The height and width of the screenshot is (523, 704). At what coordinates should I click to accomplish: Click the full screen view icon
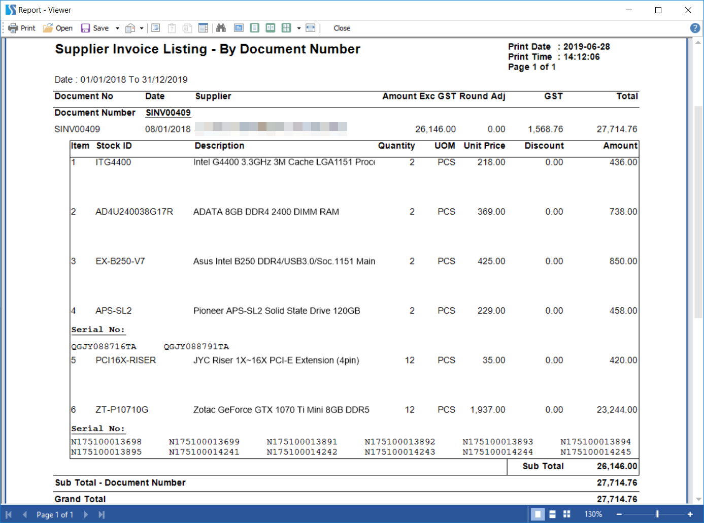239,28
